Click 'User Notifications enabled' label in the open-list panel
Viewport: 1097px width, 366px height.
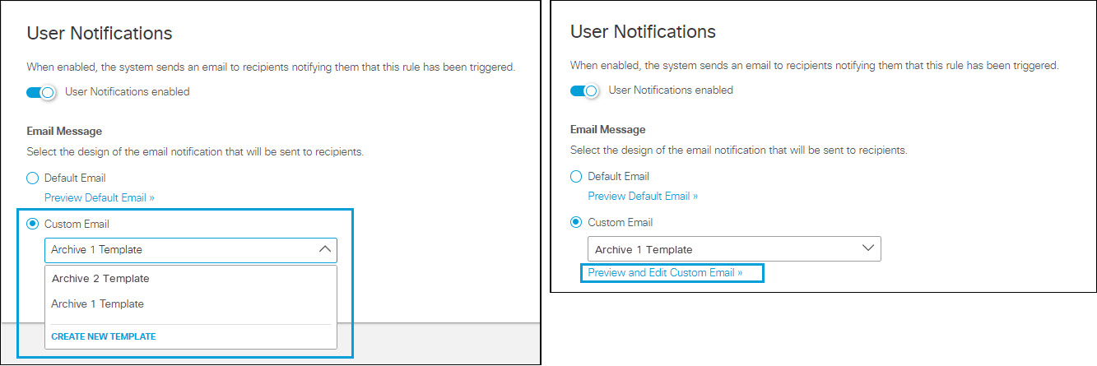pos(128,92)
